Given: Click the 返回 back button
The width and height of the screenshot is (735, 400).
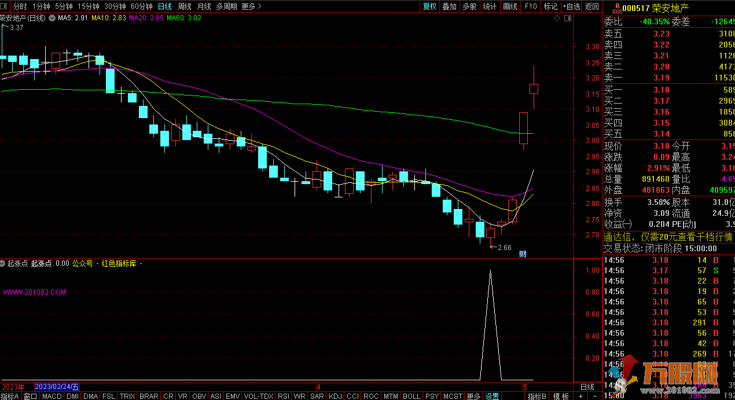Looking at the screenshot, I should click(x=592, y=6).
